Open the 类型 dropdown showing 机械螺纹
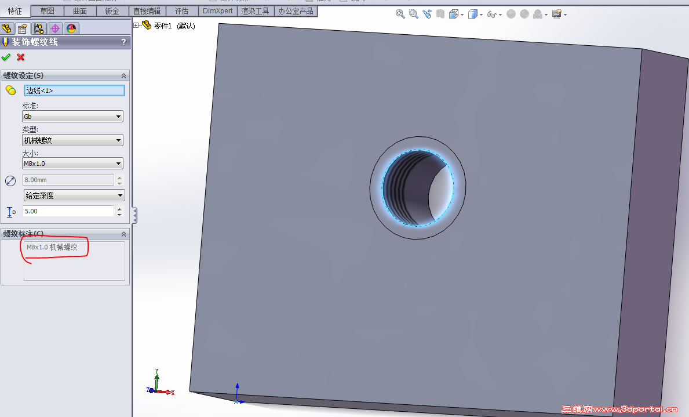 pyautogui.click(x=72, y=140)
